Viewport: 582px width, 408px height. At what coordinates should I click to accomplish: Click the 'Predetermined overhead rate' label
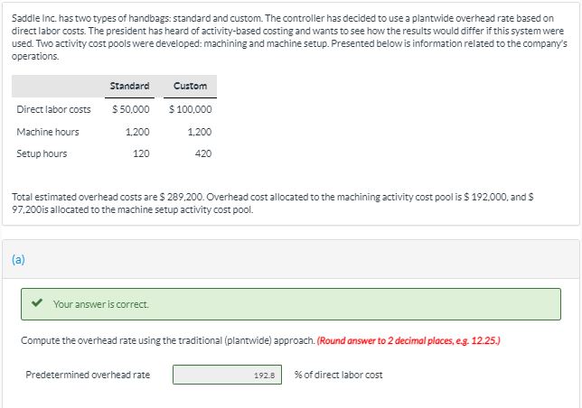pyautogui.click(x=88, y=375)
